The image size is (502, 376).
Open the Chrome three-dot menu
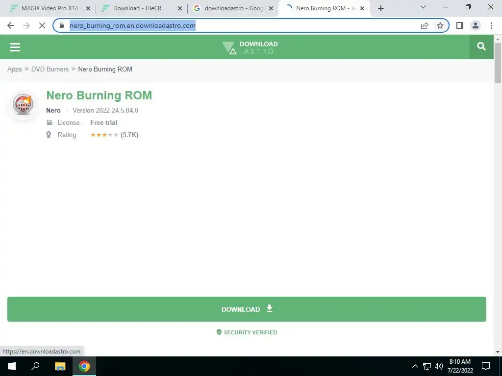tap(491, 25)
